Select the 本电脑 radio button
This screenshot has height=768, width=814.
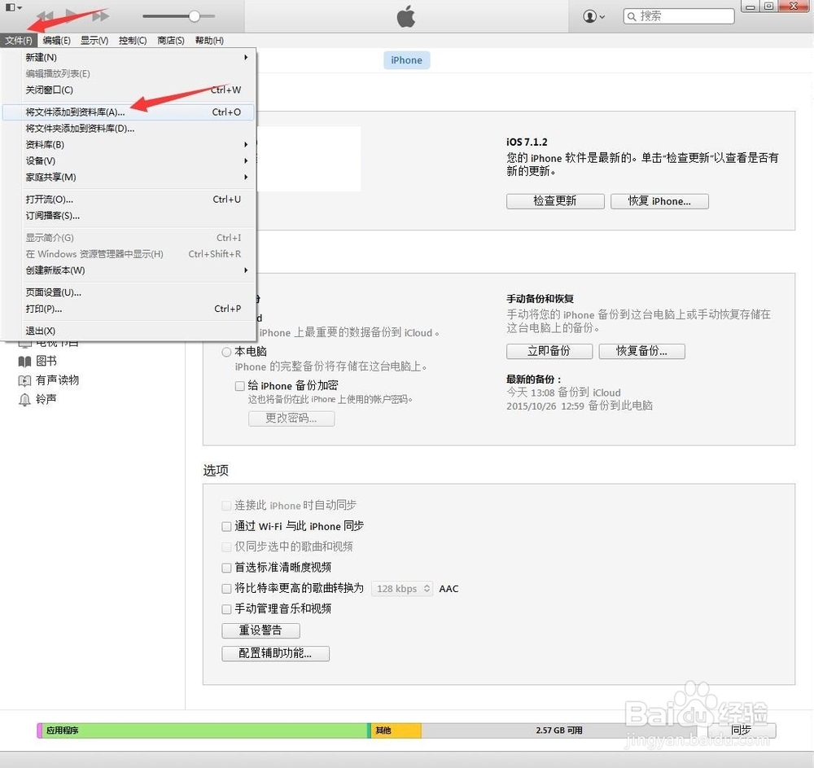tap(226, 352)
